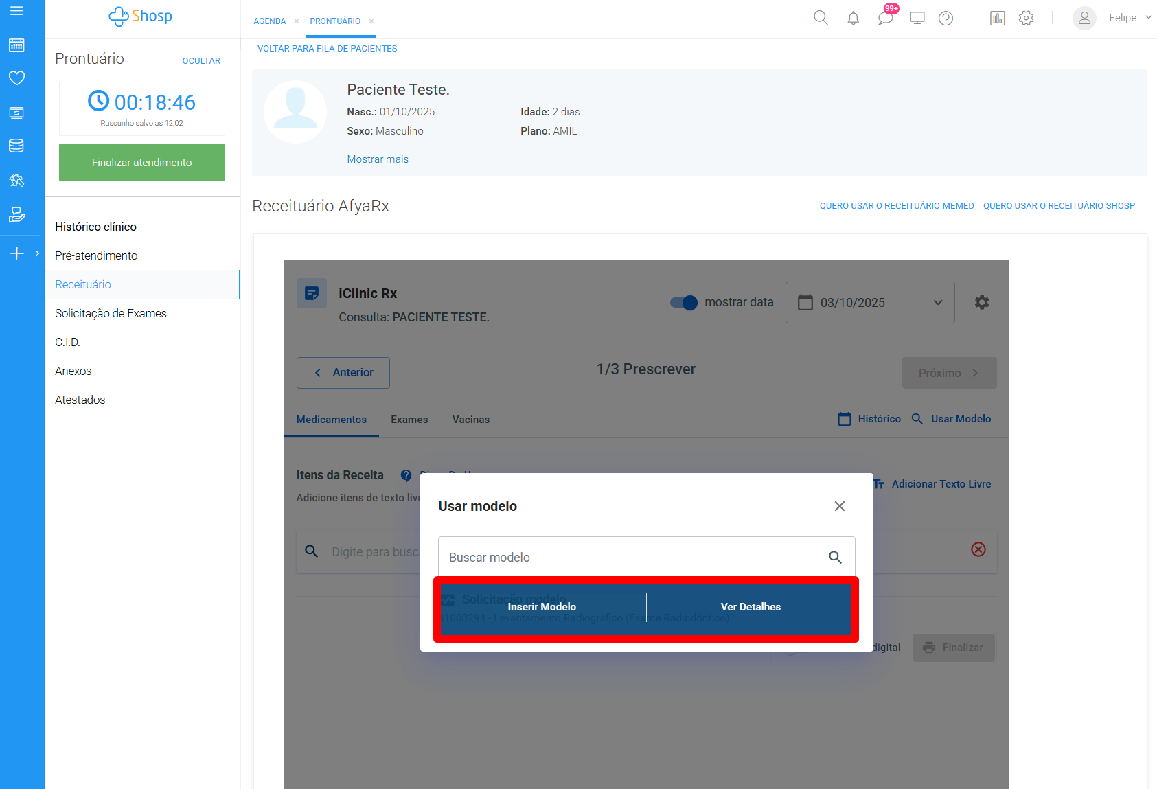Click Ver Detalhes button
This screenshot has width=1157, height=789.
point(750,607)
